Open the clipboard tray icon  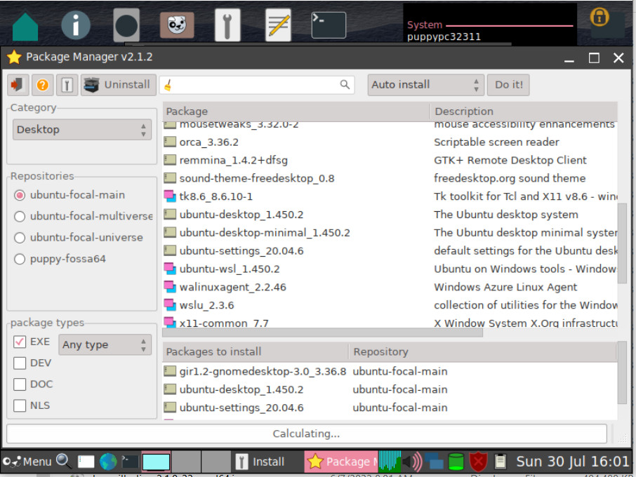pos(501,462)
